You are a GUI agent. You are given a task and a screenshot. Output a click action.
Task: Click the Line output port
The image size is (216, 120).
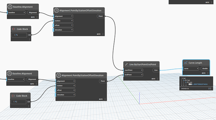point(156,70)
